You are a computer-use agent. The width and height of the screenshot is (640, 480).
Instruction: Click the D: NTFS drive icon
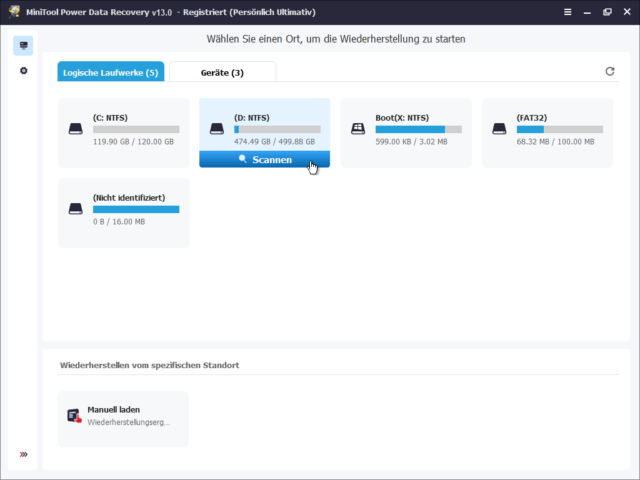coord(217,129)
